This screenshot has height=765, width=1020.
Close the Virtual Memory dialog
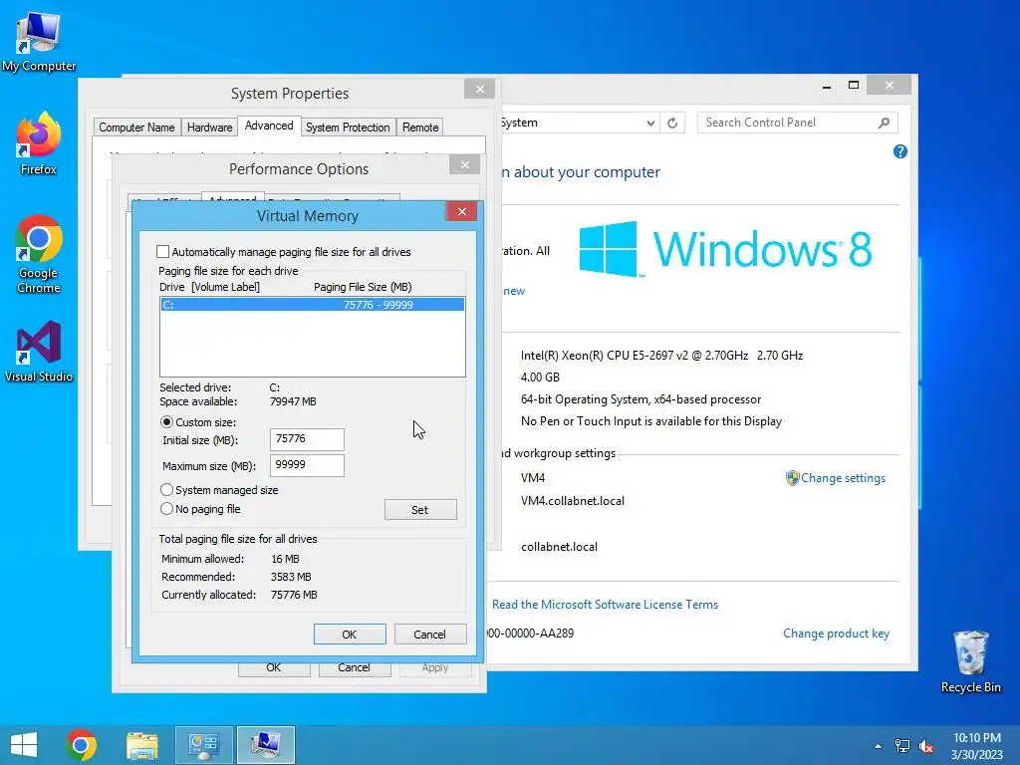462,211
